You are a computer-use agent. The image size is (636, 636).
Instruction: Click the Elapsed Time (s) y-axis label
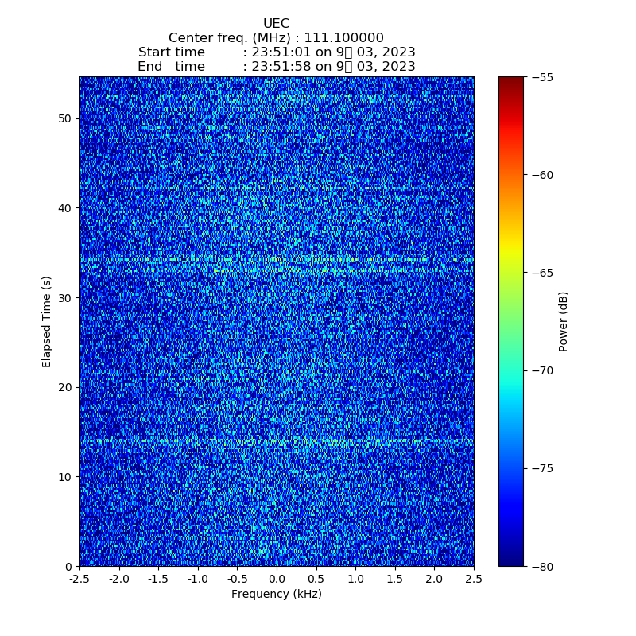click(x=47, y=321)
